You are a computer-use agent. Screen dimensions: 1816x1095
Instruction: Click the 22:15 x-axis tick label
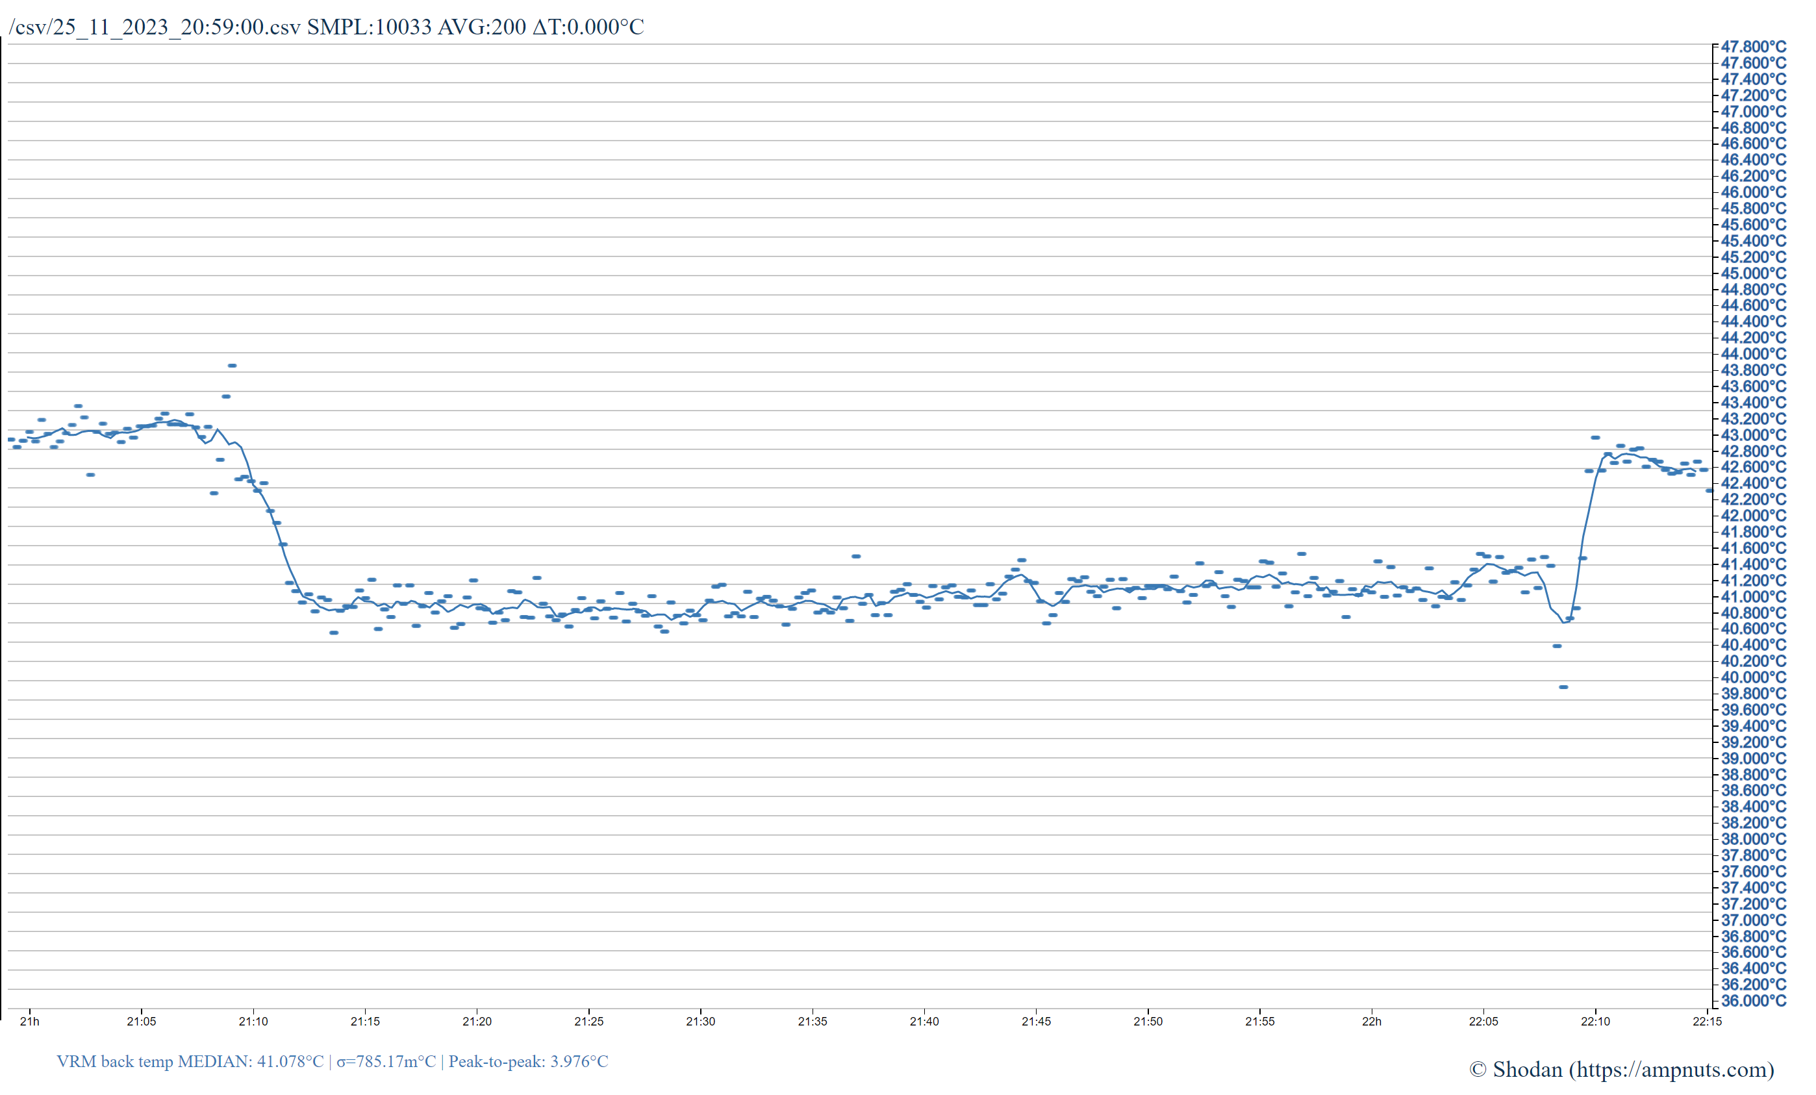tap(1707, 1022)
